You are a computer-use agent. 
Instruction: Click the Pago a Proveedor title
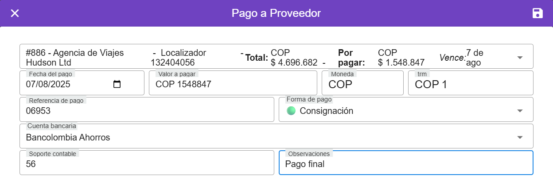click(x=276, y=13)
